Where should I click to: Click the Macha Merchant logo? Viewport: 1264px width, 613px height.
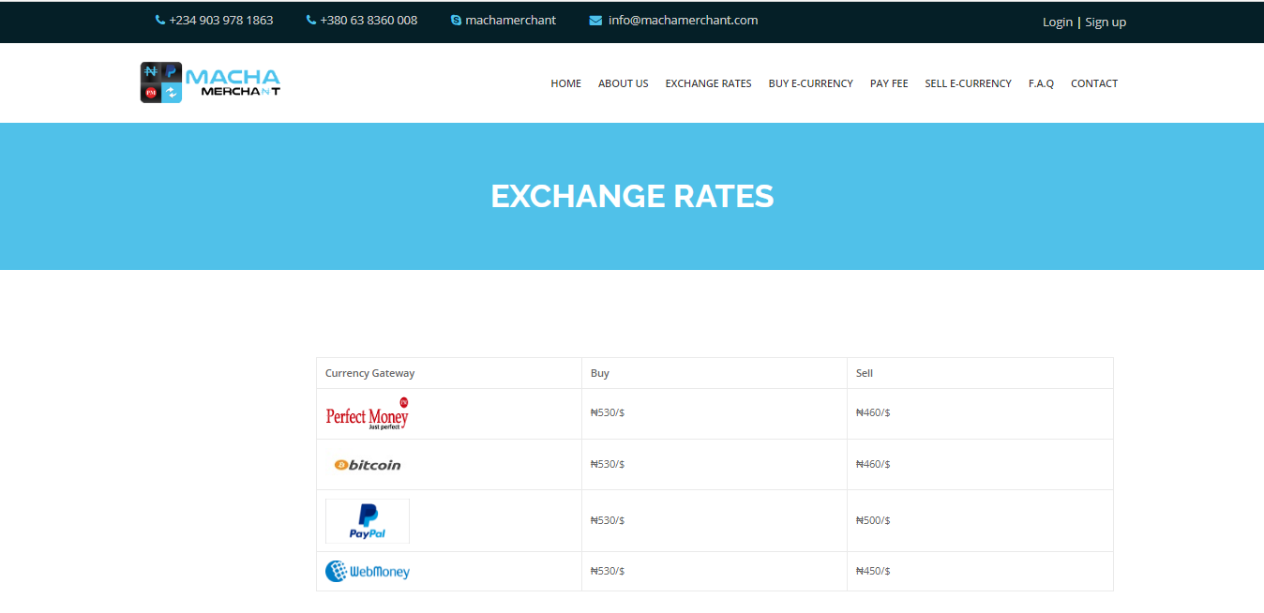click(x=210, y=82)
